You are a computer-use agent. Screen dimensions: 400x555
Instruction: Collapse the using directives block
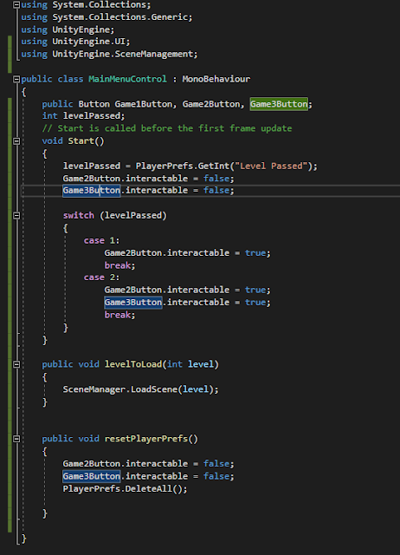click(16, 4)
